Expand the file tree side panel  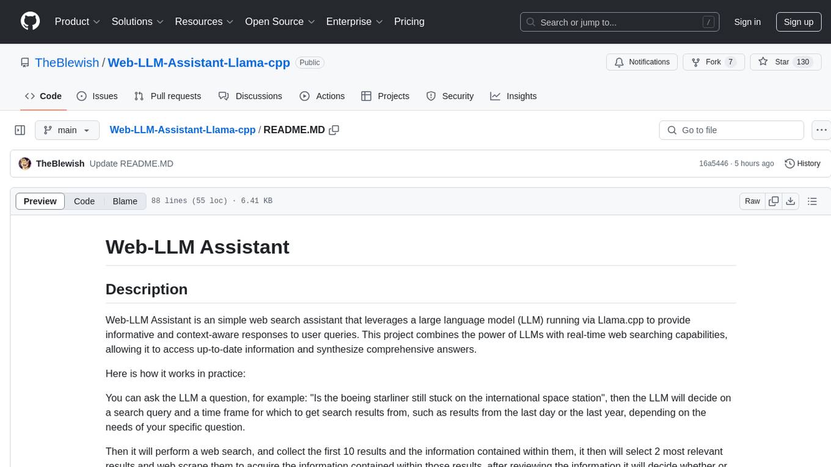20,130
